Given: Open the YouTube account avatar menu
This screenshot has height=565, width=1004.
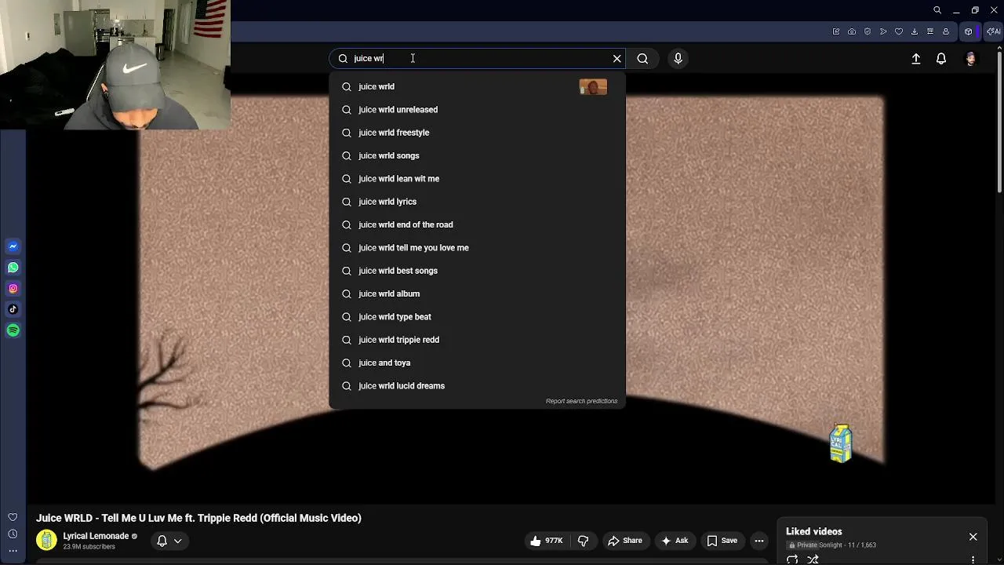Looking at the screenshot, I should (971, 59).
